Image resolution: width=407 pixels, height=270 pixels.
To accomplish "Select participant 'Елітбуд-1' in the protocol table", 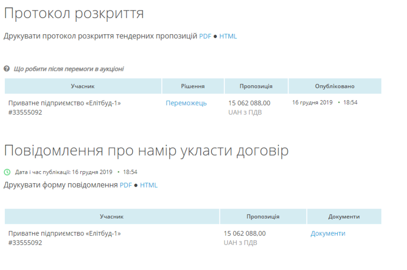I will [x=64, y=103].
